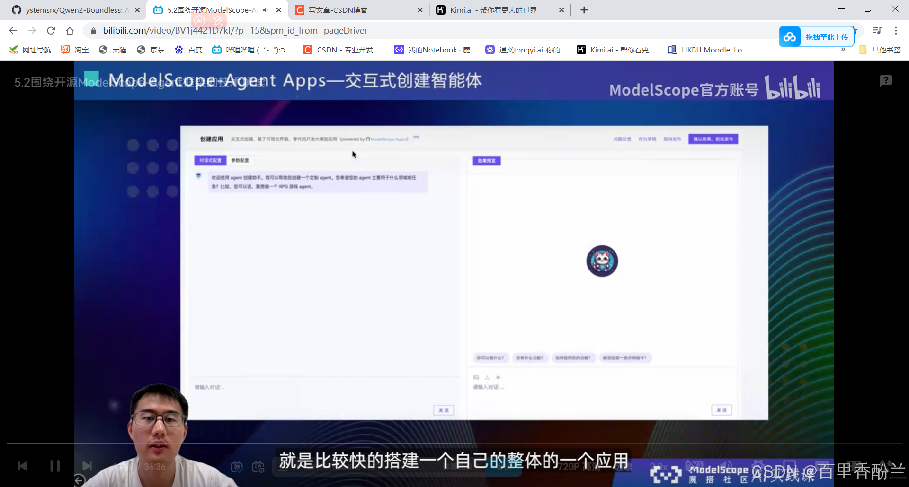Open 网址导航 bookmark

coord(30,50)
